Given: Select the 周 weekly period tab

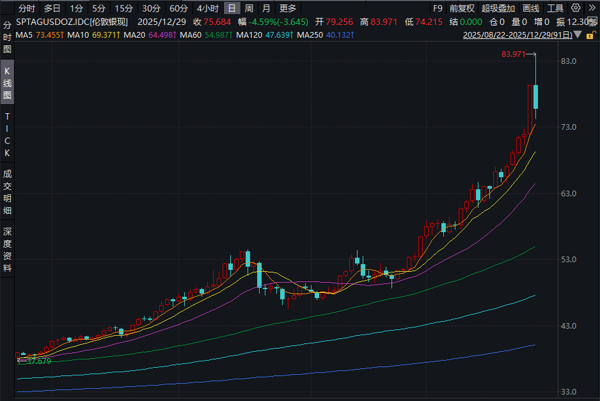Looking at the screenshot, I should point(249,8).
